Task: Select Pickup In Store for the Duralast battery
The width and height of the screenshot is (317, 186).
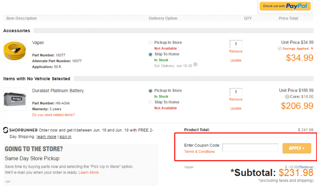Action: 150,91
